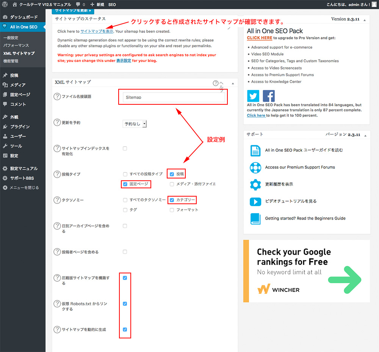The width and height of the screenshot is (379, 352).
Task: Check the タグ taxonomy checkbox
Action: [x=125, y=210]
